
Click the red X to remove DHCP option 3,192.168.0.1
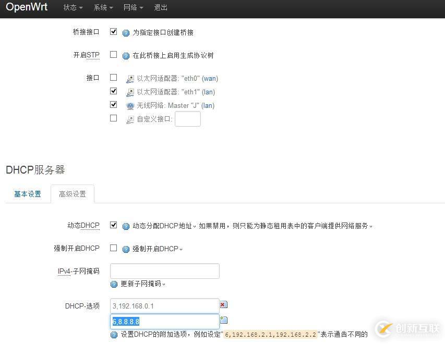click(x=223, y=304)
